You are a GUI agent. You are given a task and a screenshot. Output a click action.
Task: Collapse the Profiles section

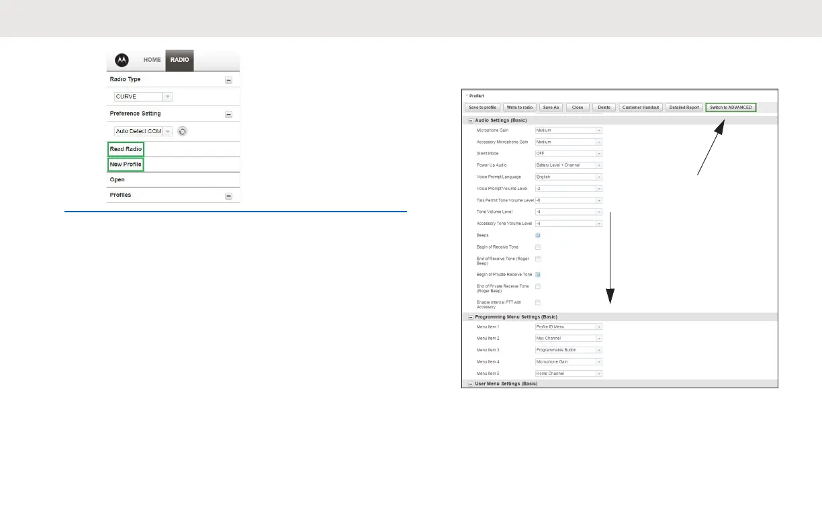pyautogui.click(x=228, y=196)
